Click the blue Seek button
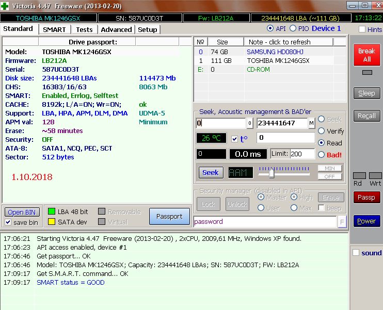The height and width of the screenshot is (310, 383). [211, 173]
